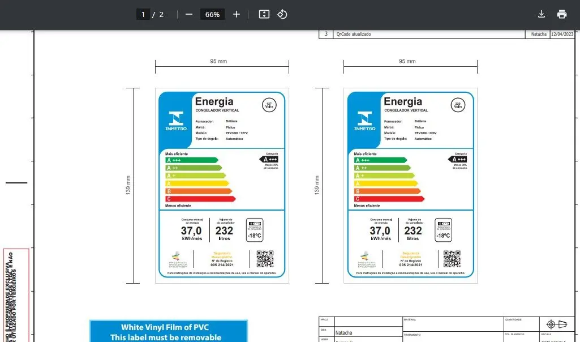Click 'Natacha' in the bottom title block
580x342 pixels.
tap(343, 333)
